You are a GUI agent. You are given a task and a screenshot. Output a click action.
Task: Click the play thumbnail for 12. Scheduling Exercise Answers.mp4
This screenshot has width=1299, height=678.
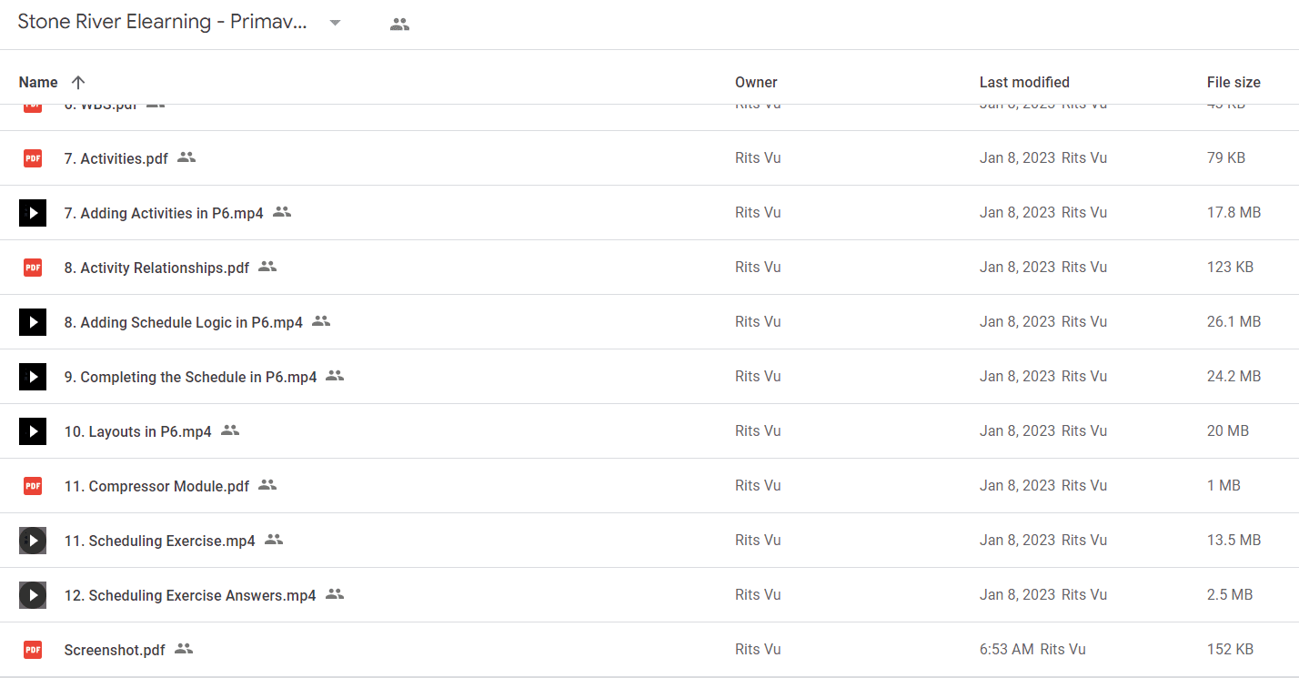click(33, 595)
